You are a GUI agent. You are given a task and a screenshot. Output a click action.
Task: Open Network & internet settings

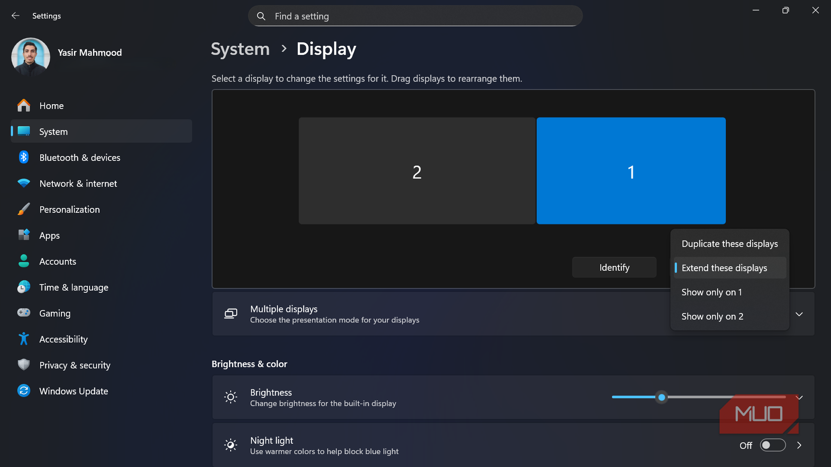tap(78, 183)
